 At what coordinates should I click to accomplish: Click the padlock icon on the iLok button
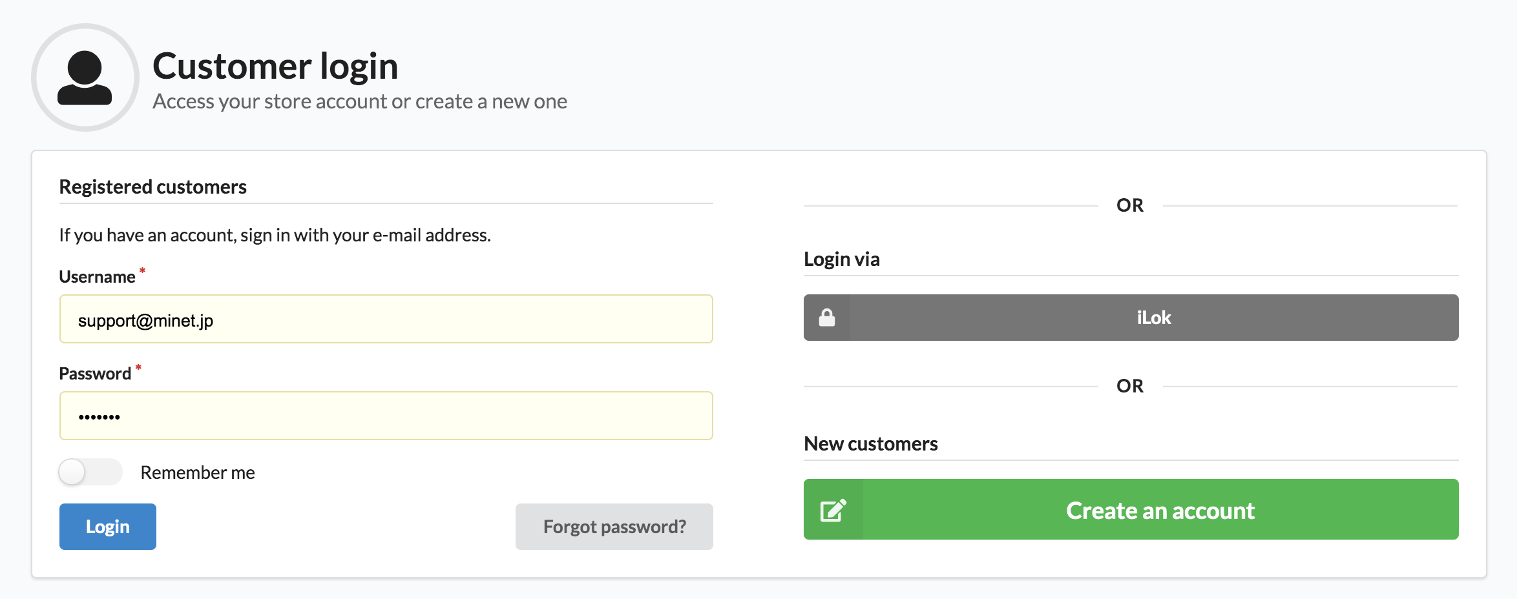point(827,318)
